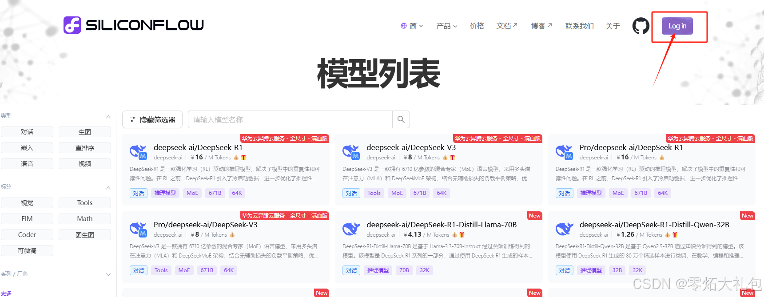Open the DeepSeek-R1-Distill-Qwen-32B model title

pos(654,225)
